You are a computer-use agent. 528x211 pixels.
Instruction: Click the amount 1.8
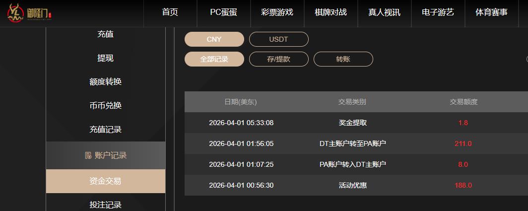tap(463, 123)
